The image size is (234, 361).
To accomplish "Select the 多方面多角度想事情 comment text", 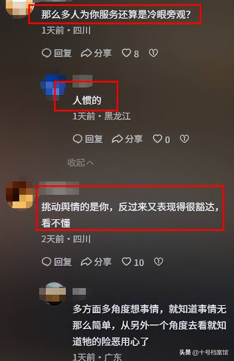I will tap(149, 326).
